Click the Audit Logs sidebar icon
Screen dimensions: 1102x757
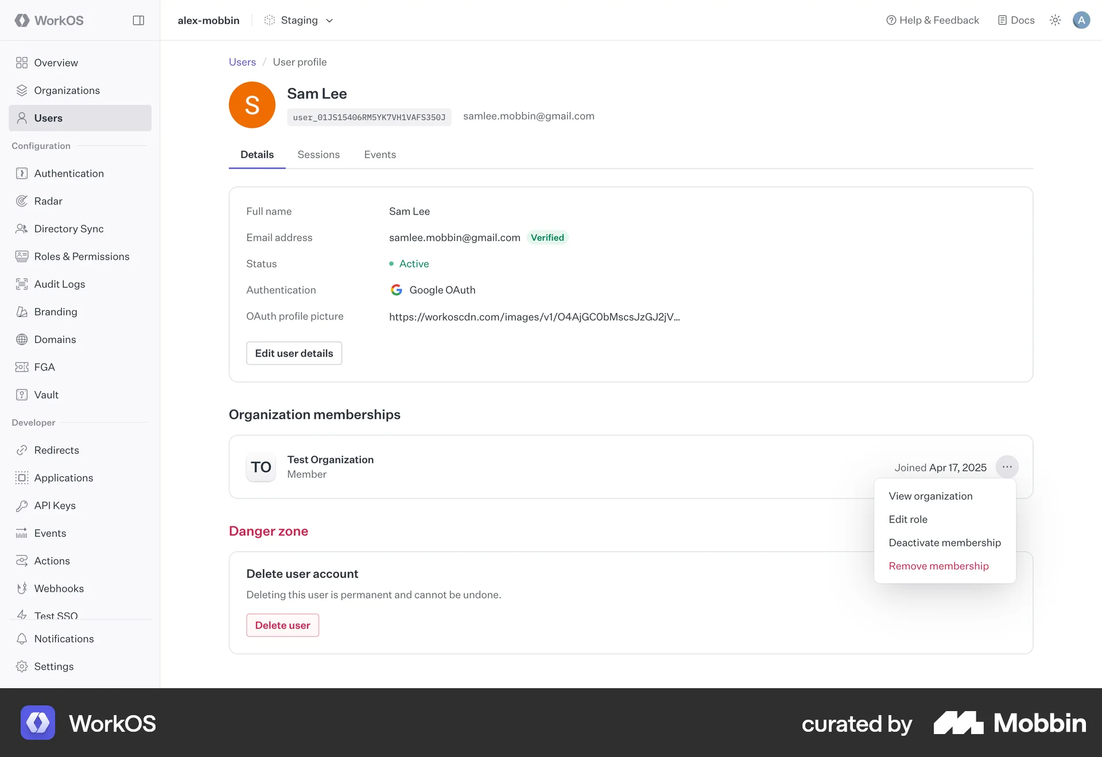[22, 284]
